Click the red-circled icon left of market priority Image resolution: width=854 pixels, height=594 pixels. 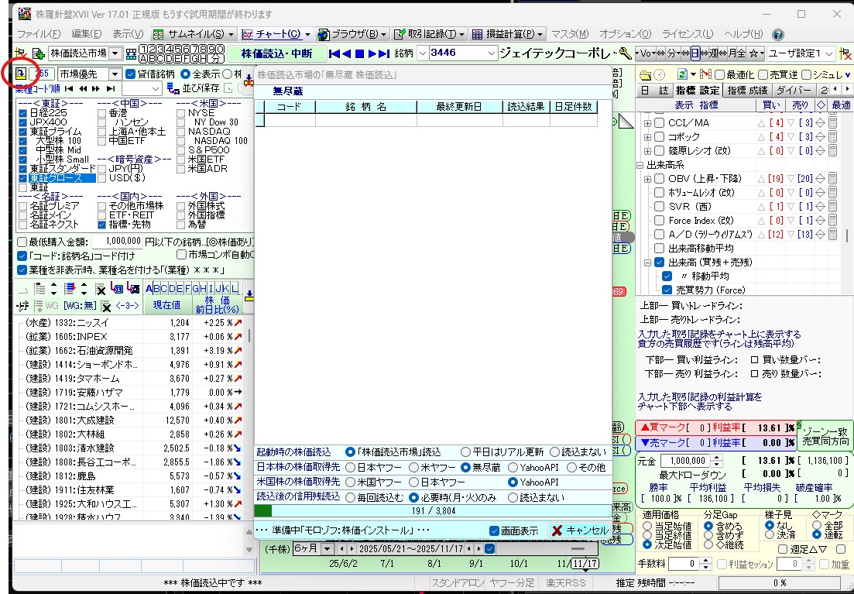[x=21, y=74]
